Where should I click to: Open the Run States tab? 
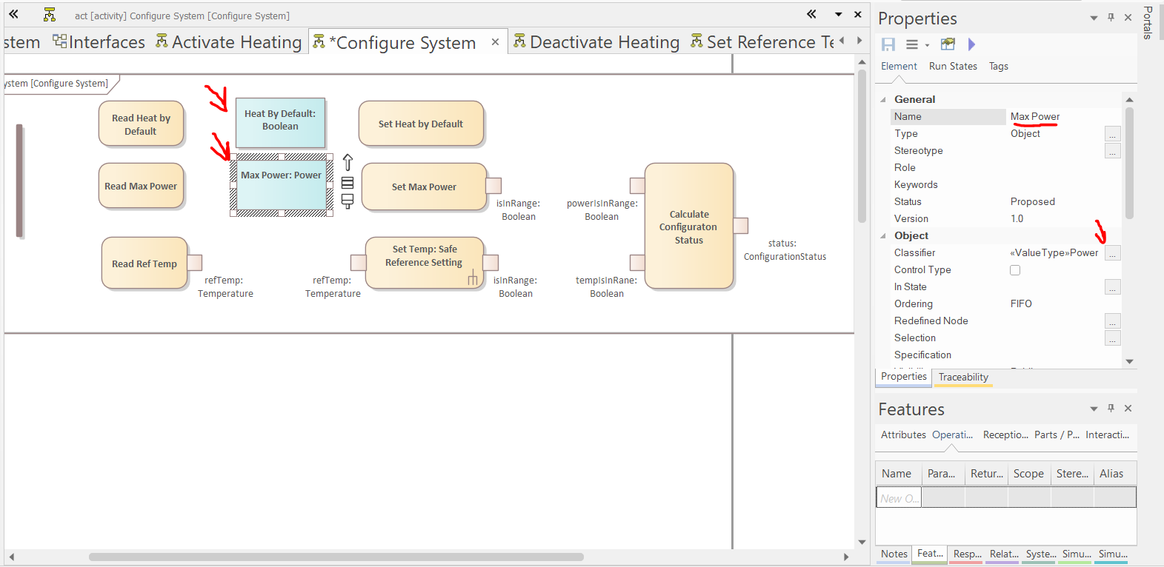coord(953,67)
